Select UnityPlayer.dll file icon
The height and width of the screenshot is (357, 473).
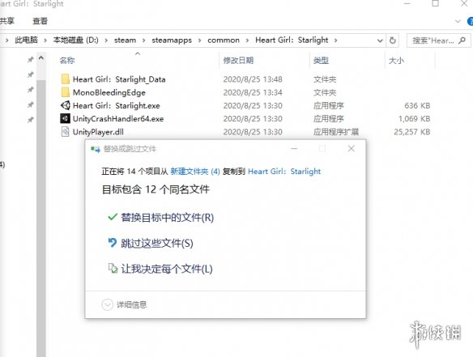coord(65,132)
